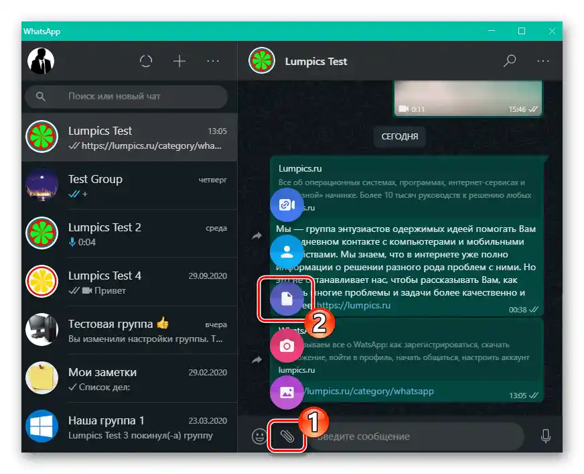This screenshot has height=474, width=584.
Task: Open the Status circle icon
Action: point(146,61)
